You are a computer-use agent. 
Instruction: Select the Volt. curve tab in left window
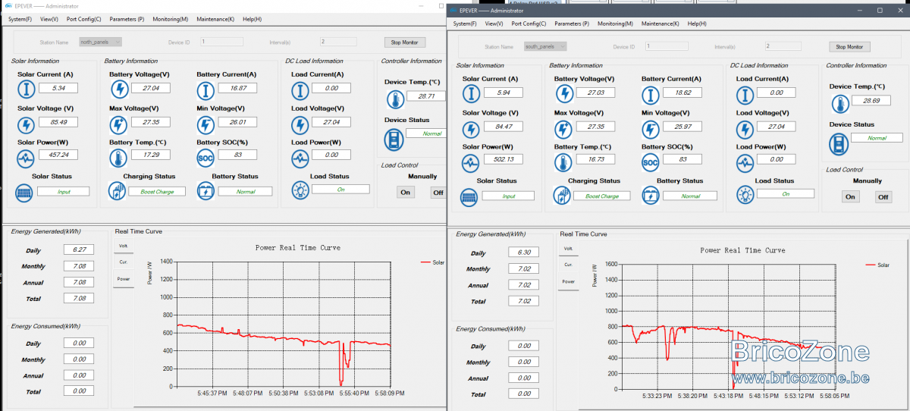pyautogui.click(x=124, y=245)
